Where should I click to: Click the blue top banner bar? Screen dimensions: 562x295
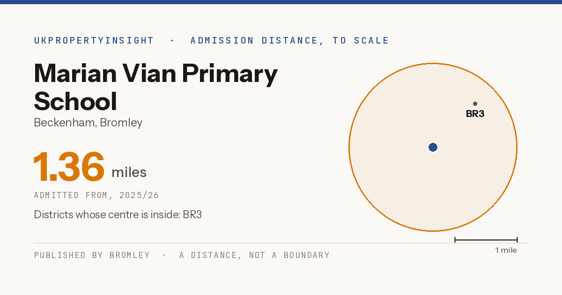281,2
